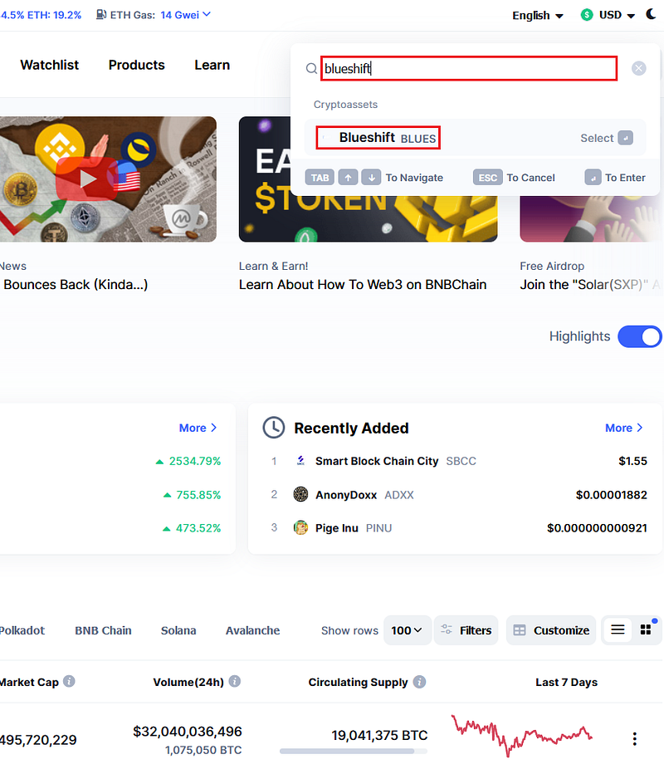The height and width of the screenshot is (774, 664).
Task: Toggle dark mode moon icon
Action: (652, 14)
